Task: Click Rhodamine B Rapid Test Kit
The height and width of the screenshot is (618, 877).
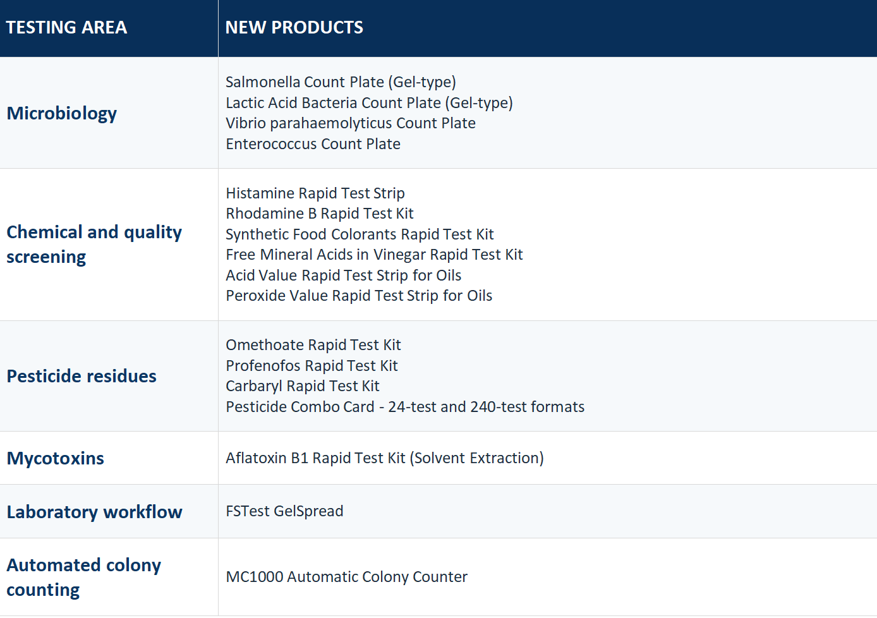Action: point(320,214)
